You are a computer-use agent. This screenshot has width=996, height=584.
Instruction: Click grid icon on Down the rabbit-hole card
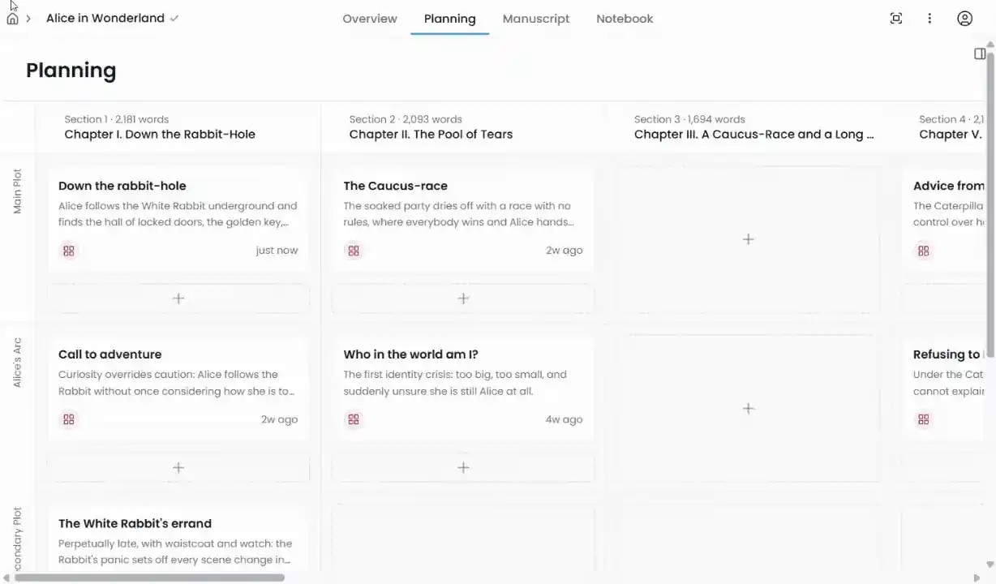69,251
